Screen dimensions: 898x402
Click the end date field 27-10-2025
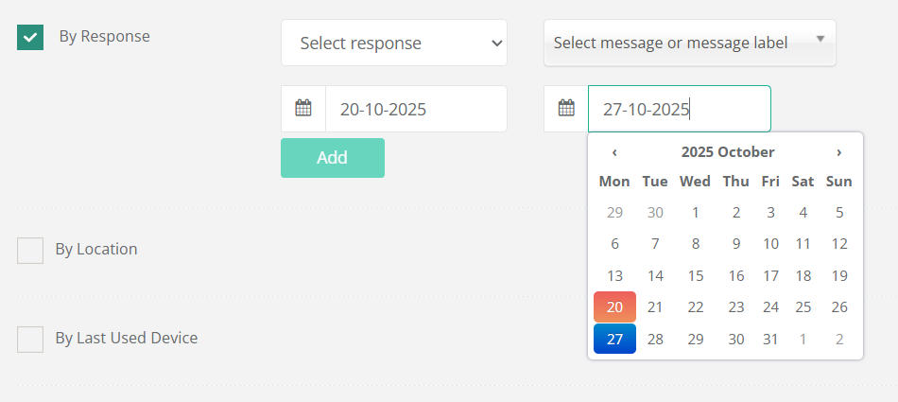pyautogui.click(x=679, y=109)
